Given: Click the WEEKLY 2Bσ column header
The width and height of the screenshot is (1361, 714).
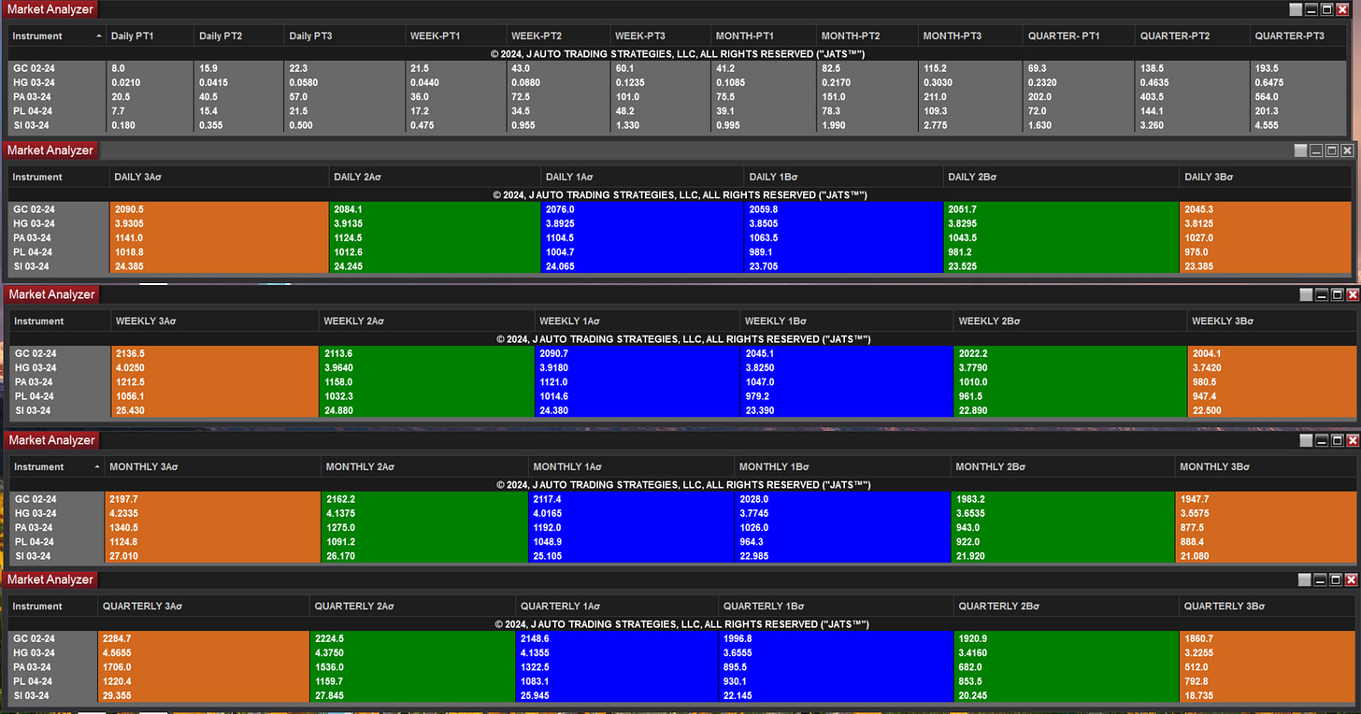Looking at the screenshot, I should click(1070, 321).
